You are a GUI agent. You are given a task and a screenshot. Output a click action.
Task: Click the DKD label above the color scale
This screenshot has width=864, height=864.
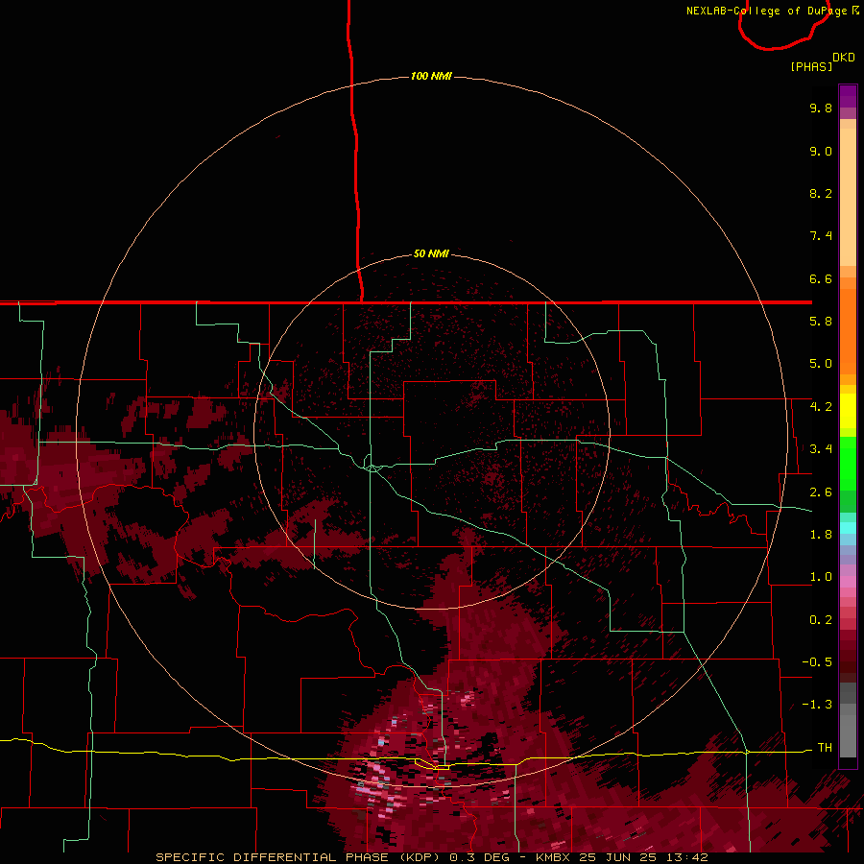tap(844, 58)
